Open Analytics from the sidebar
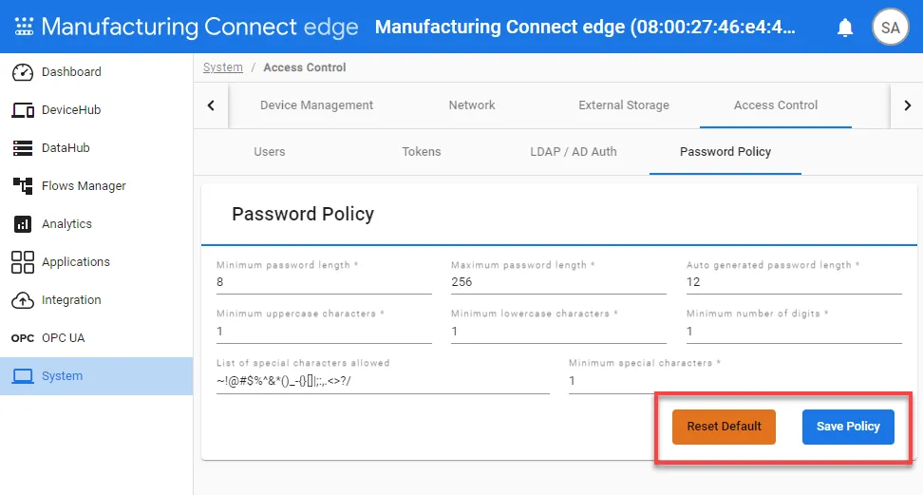 tap(96, 224)
